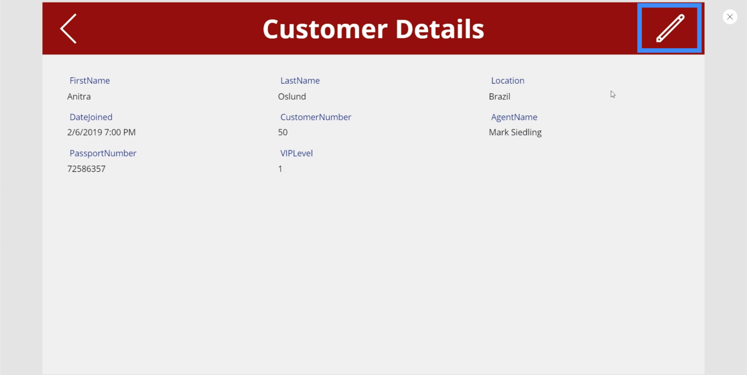747x375 pixels.
Task: Click the agent name Mark Siedling
Action: 515,133
